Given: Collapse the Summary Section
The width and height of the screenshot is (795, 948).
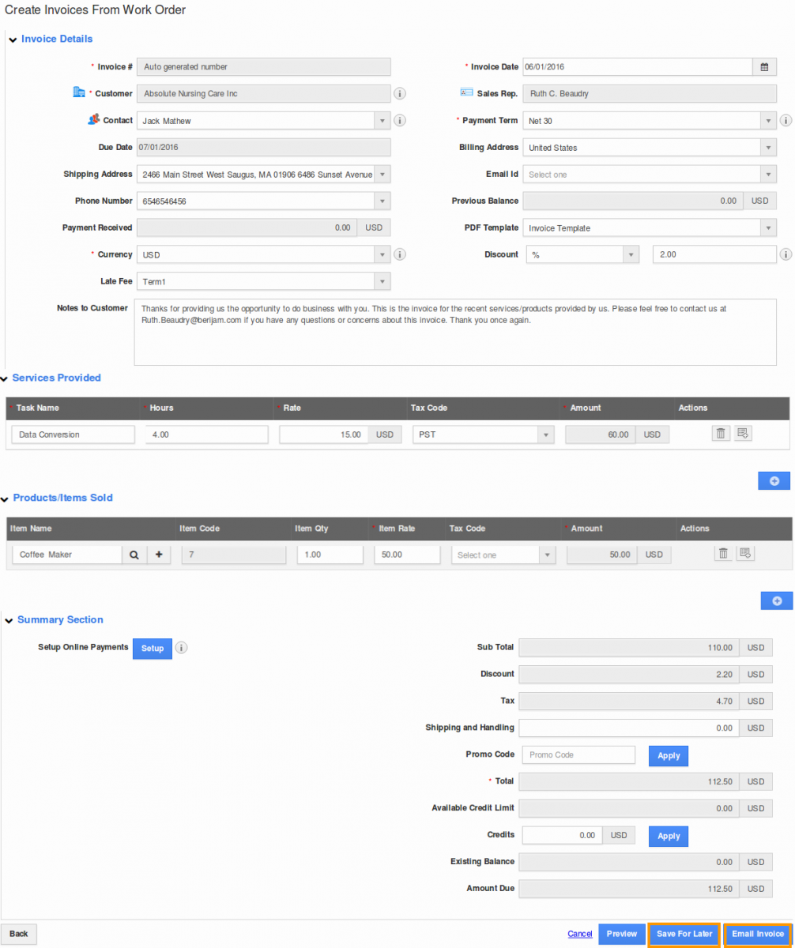Looking at the screenshot, I should coord(9,620).
